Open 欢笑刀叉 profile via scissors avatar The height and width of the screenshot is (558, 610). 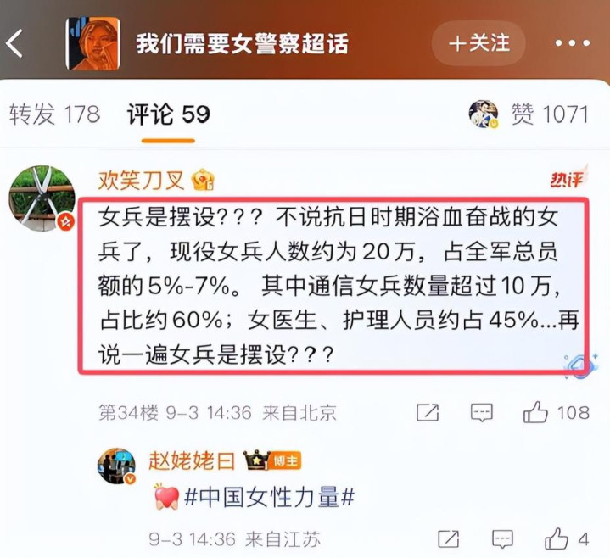[x=42, y=198]
